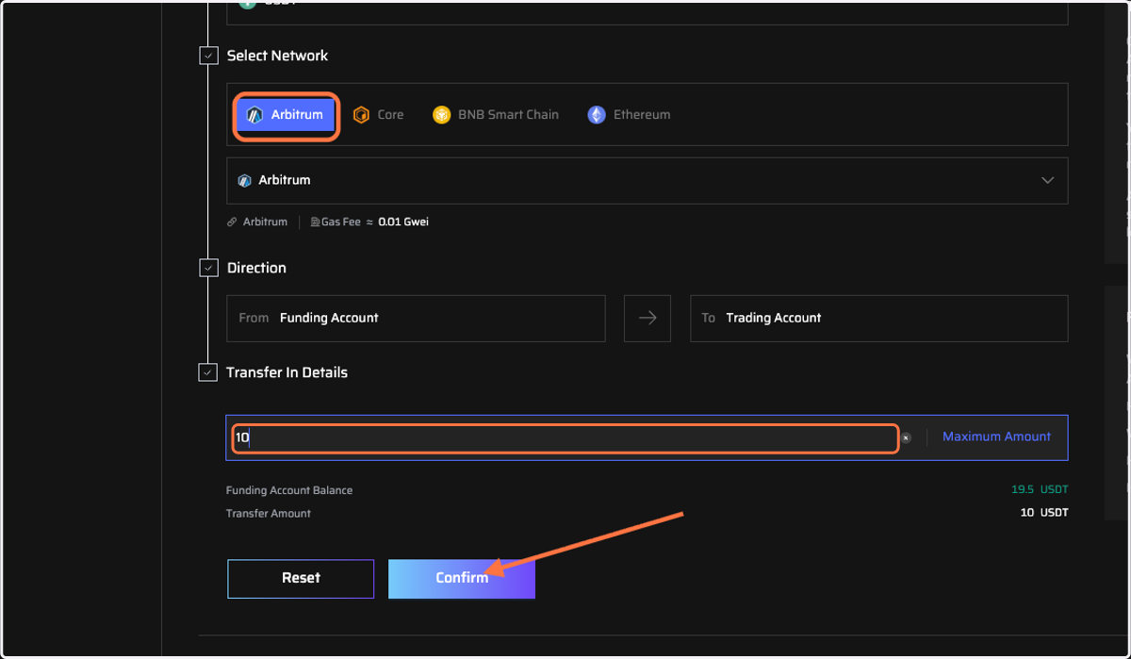
Task: Click the Core hexagon icon
Action: point(361,115)
